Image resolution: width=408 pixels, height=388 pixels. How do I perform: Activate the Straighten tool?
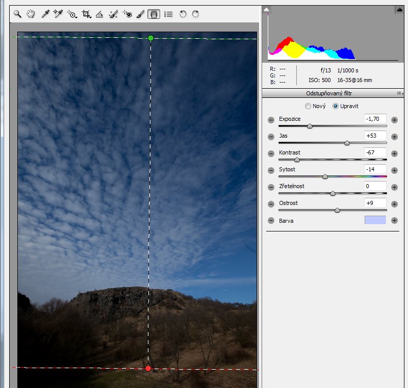click(99, 14)
